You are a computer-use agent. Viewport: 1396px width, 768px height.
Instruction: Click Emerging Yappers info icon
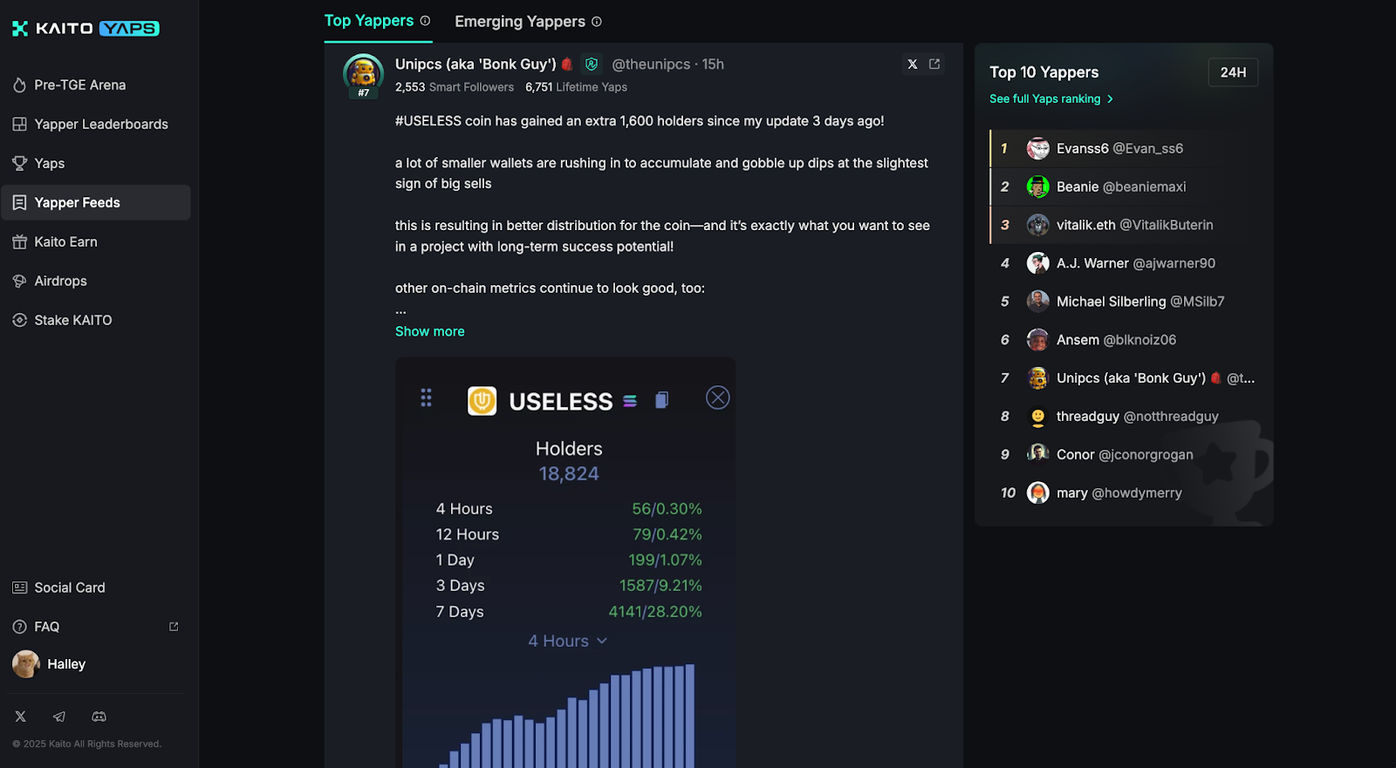click(x=597, y=22)
